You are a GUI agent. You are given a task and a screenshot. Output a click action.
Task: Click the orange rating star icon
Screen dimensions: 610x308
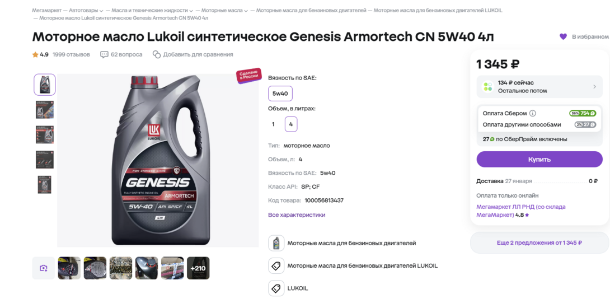pyautogui.click(x=35, y=54)
